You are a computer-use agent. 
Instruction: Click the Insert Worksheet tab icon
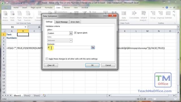[x=44, y=95]
